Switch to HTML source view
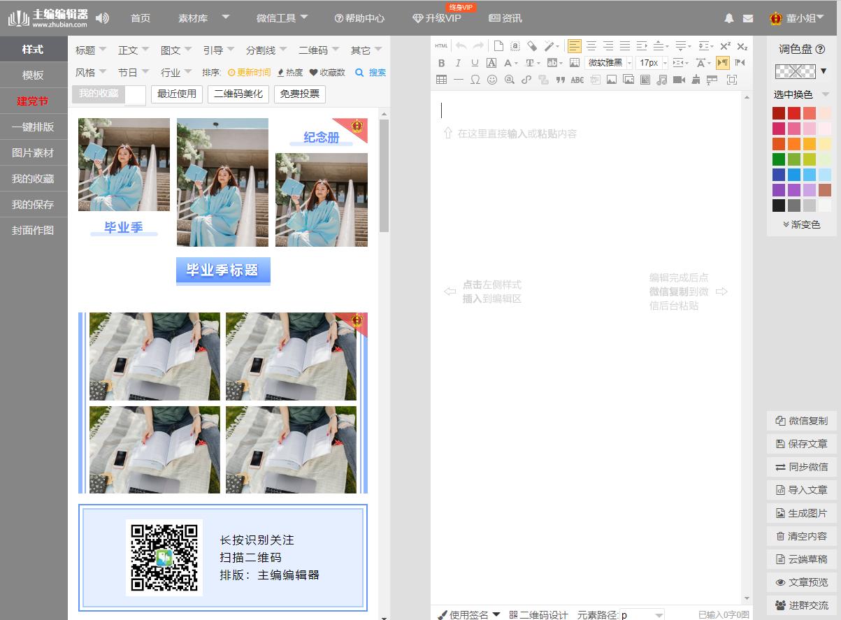 click(x=441, y=45)
